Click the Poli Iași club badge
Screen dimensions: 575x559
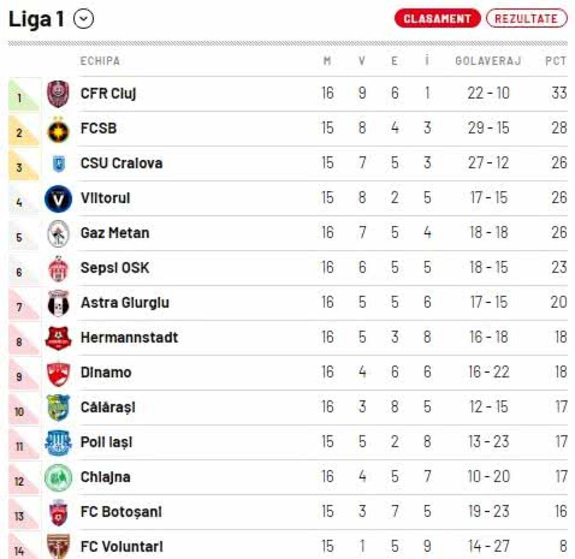(58, 442)
